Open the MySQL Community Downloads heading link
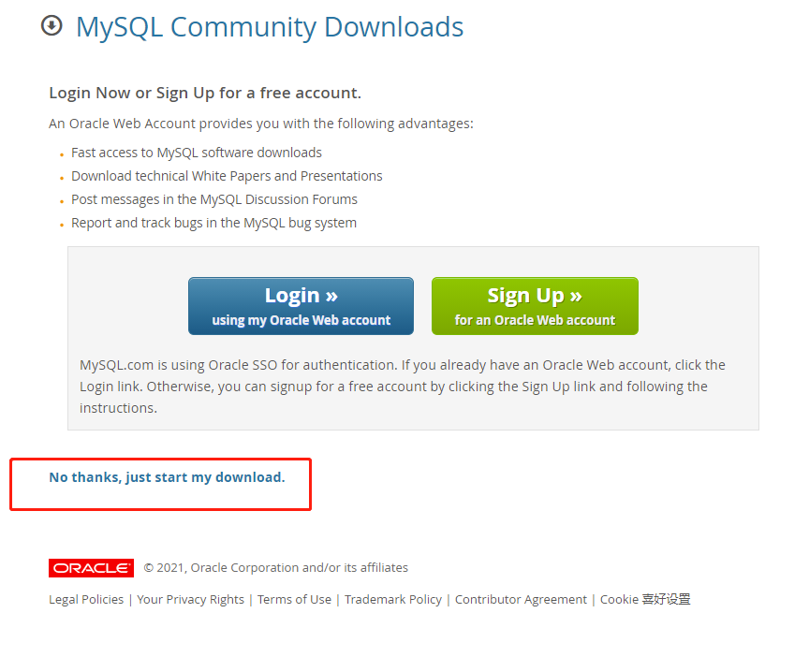Image resolution: width=809 pixels, height=657 pixels. pyautogui.click(x=270, y=27)
